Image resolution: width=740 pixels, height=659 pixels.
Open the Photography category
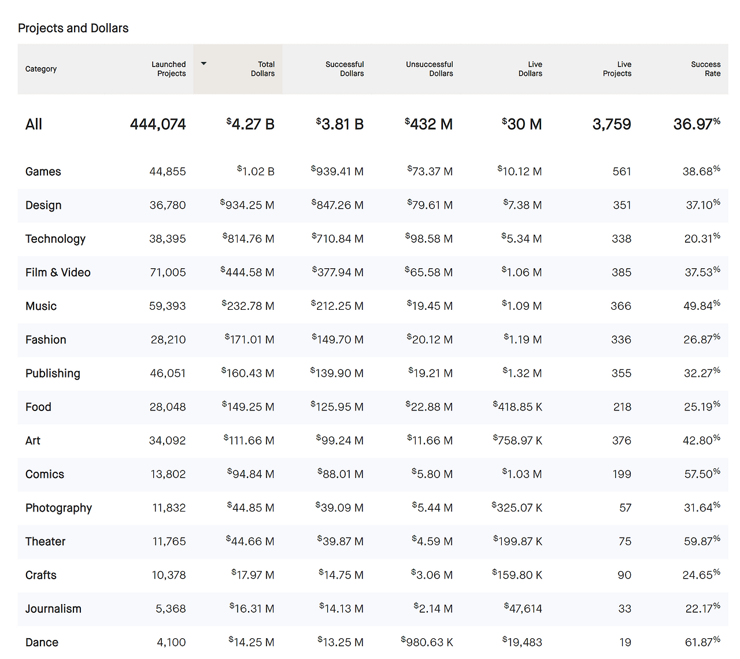click(x=58, y=508)
